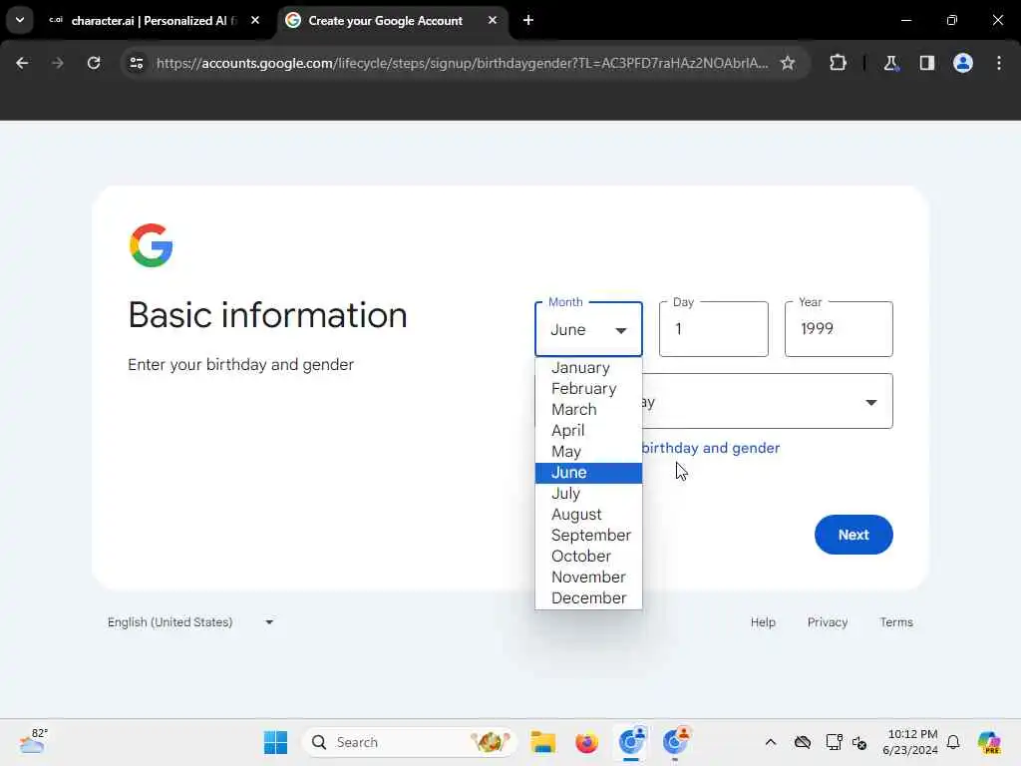This screenshot has height=766, width=1021.
Task: Open Chrome Labs flask icon
Action: coord(890,63)
